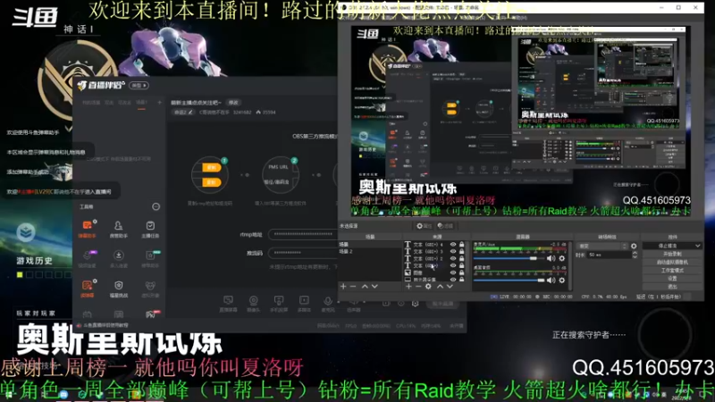Hide the 文本 (GDI+) 3 source
This screenshot has height=402, width=715.
(453, 252)
